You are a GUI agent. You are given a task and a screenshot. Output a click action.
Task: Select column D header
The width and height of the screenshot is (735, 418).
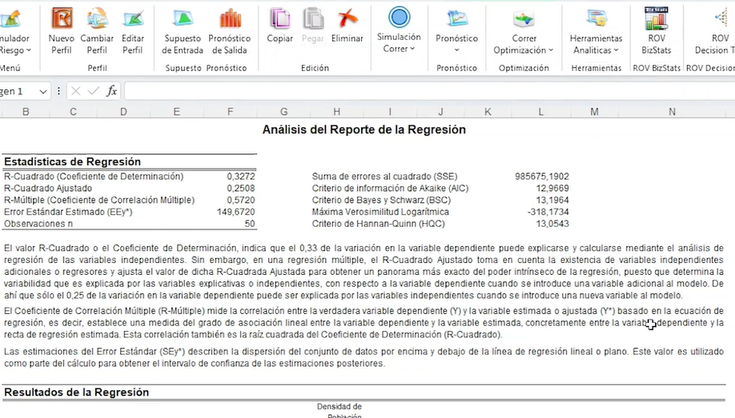[123, 112]
